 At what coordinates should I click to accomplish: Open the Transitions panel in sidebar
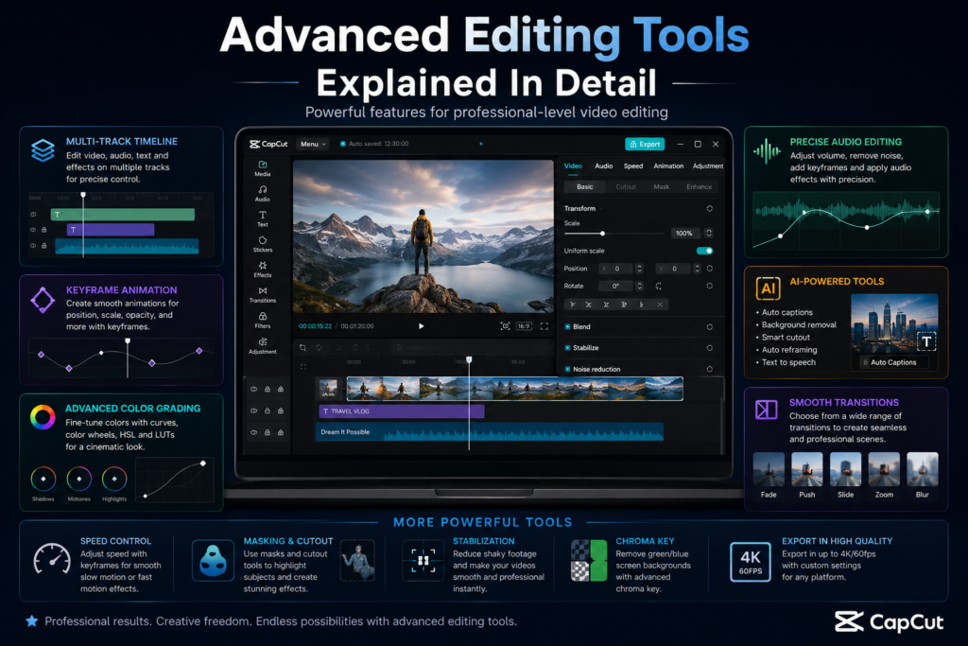263,294
